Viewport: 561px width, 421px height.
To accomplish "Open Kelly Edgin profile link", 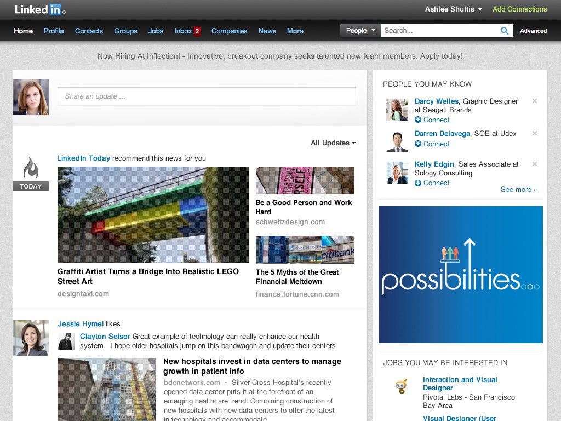I will pos(434,164).
